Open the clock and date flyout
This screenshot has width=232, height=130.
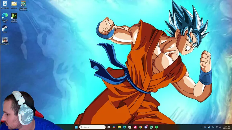pos(227,127)
